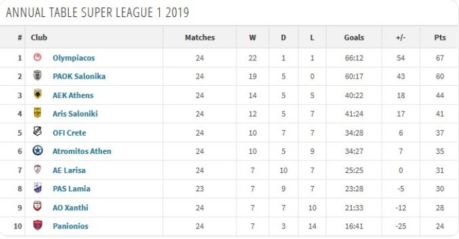
Task: Click the W wins column header
Action: tap(253, 37)
